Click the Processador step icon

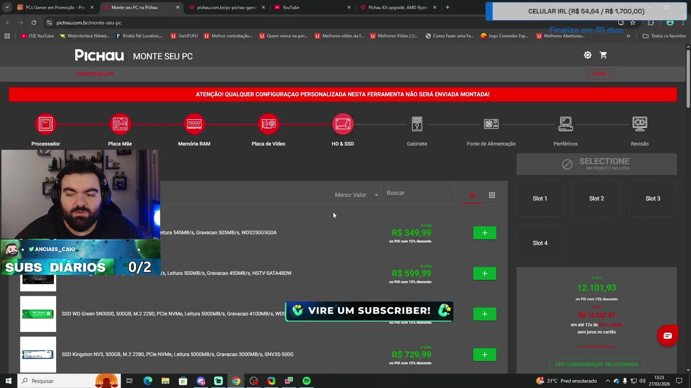point(46,124)
